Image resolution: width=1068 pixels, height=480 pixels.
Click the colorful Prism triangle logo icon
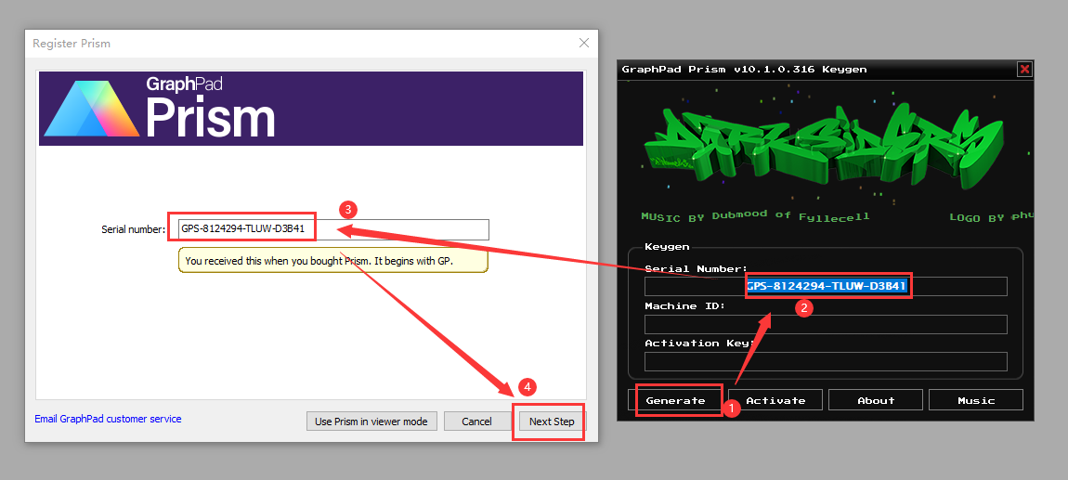90,110
